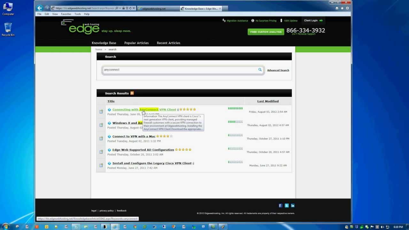Open Edge Web Supported AD Configuration article

(143, 150)
